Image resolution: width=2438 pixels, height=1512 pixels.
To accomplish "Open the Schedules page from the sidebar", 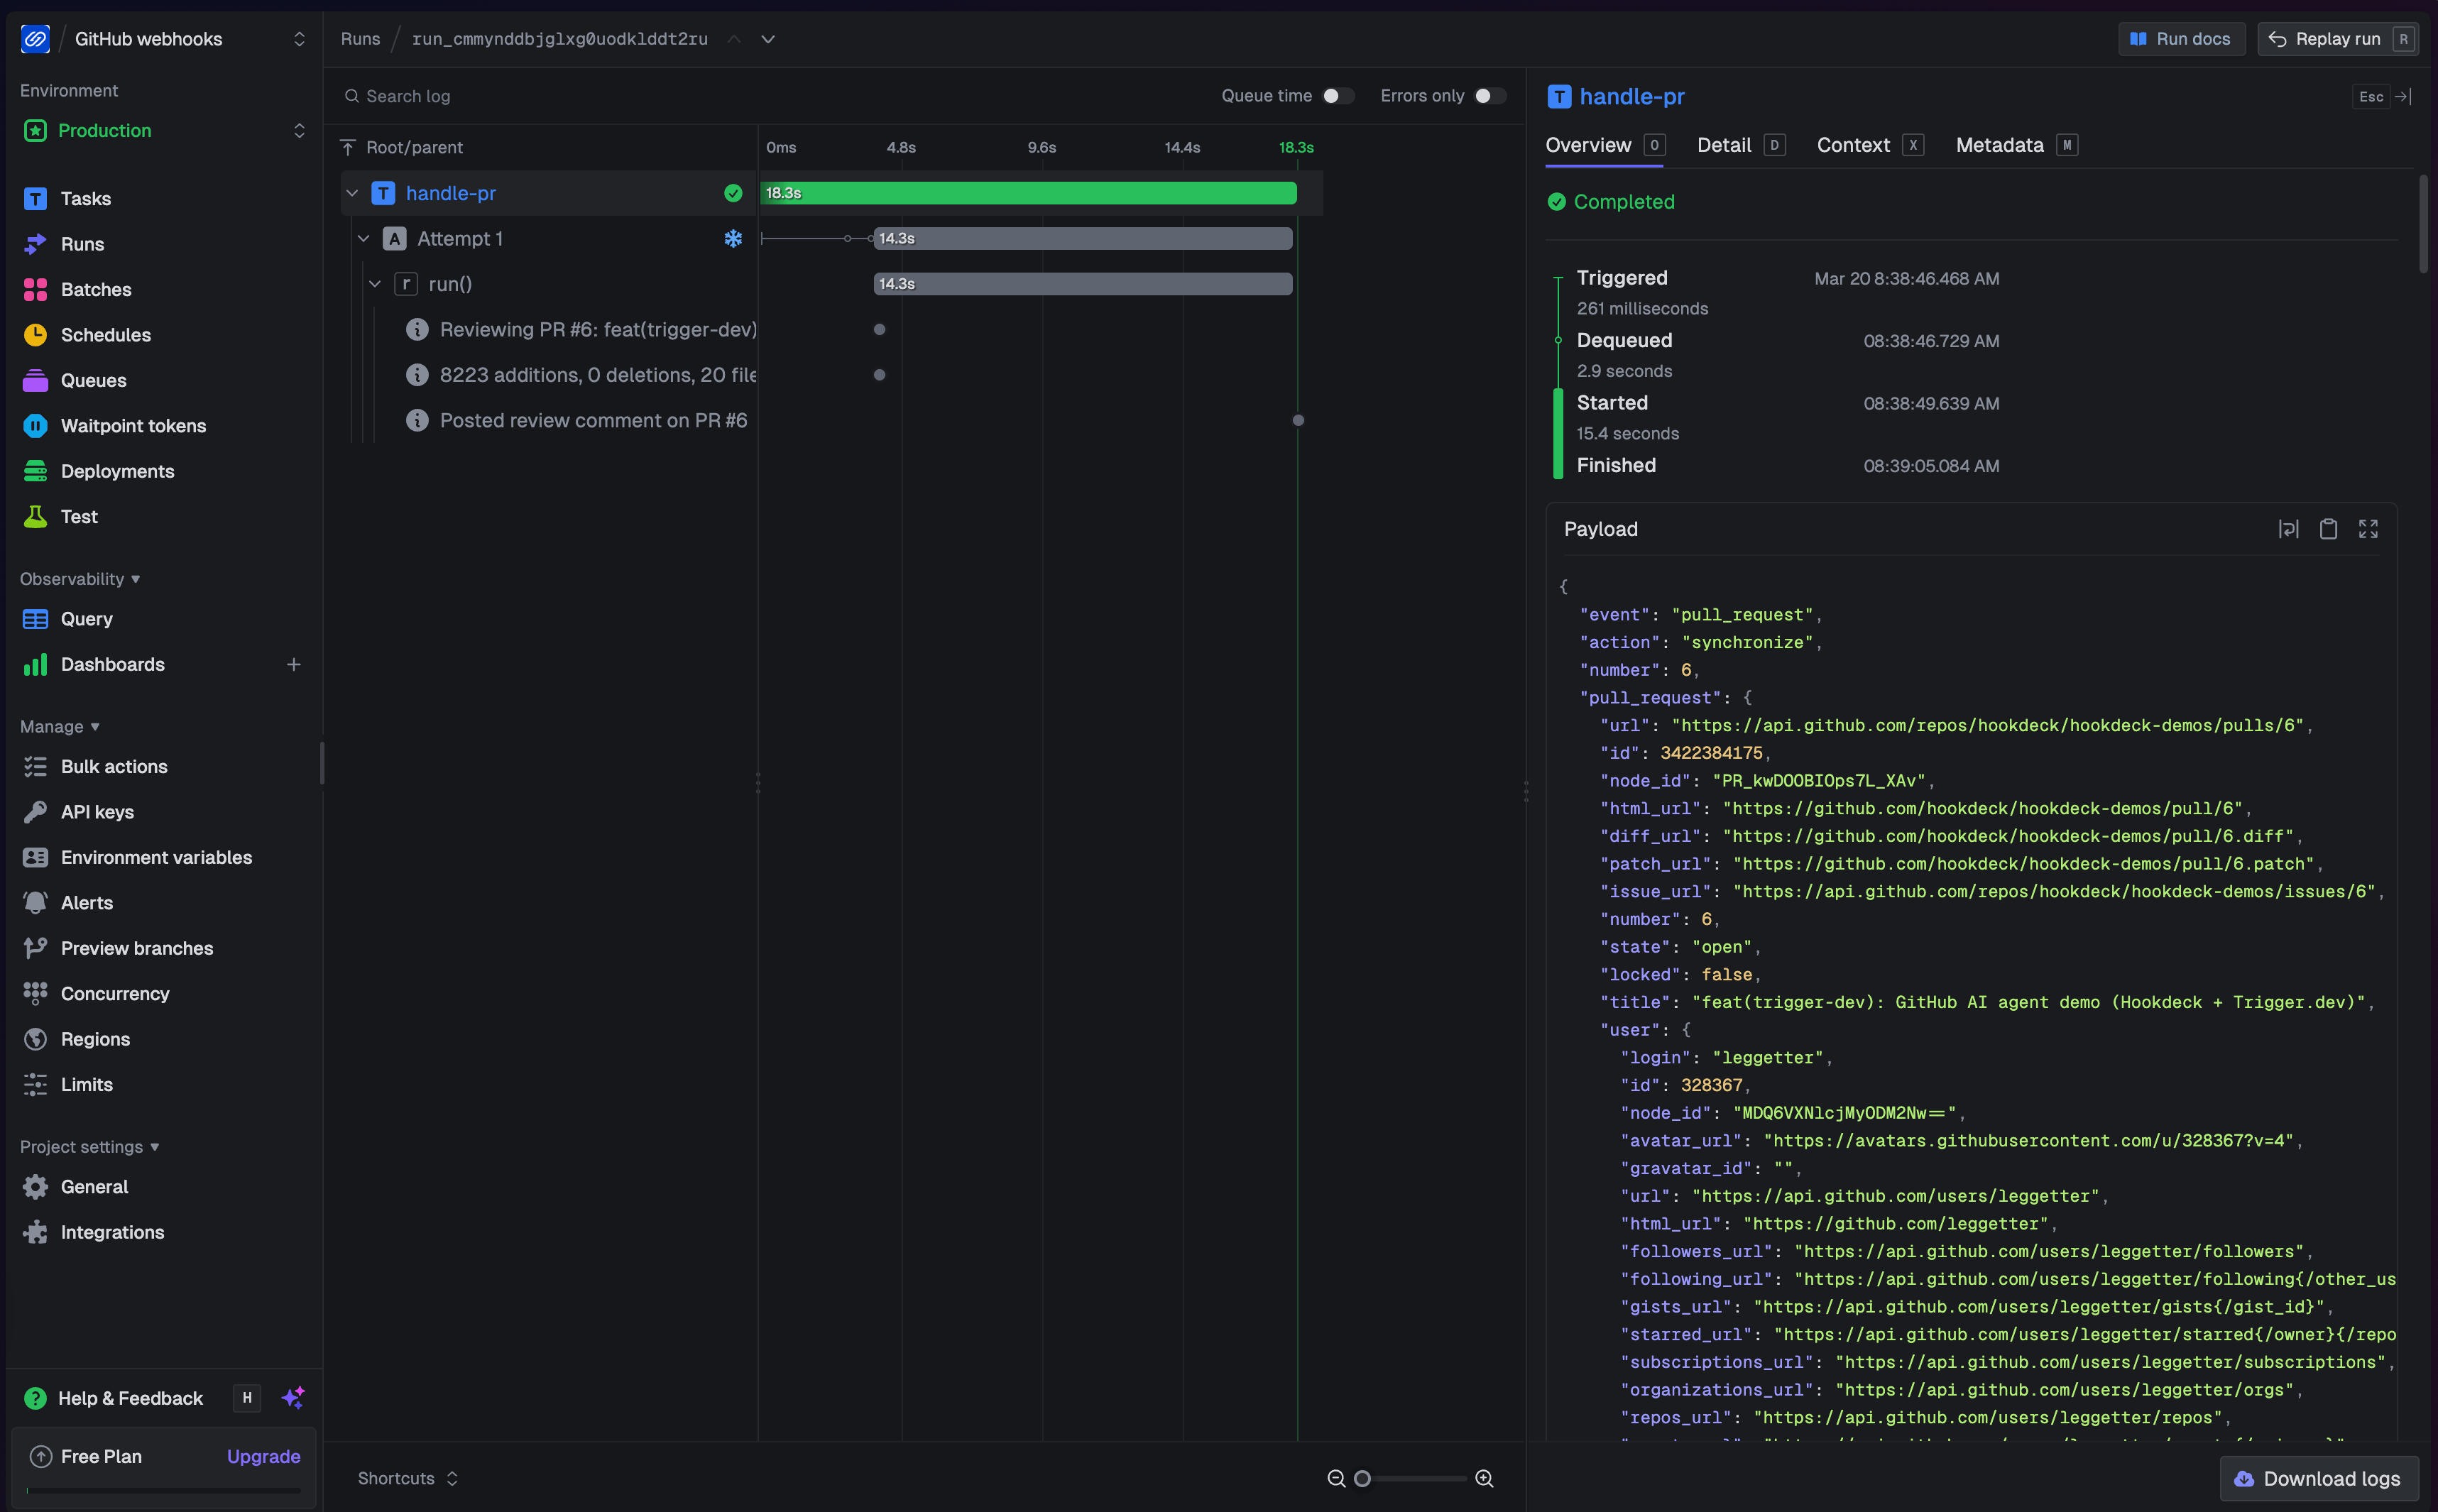I will [106, 334].
